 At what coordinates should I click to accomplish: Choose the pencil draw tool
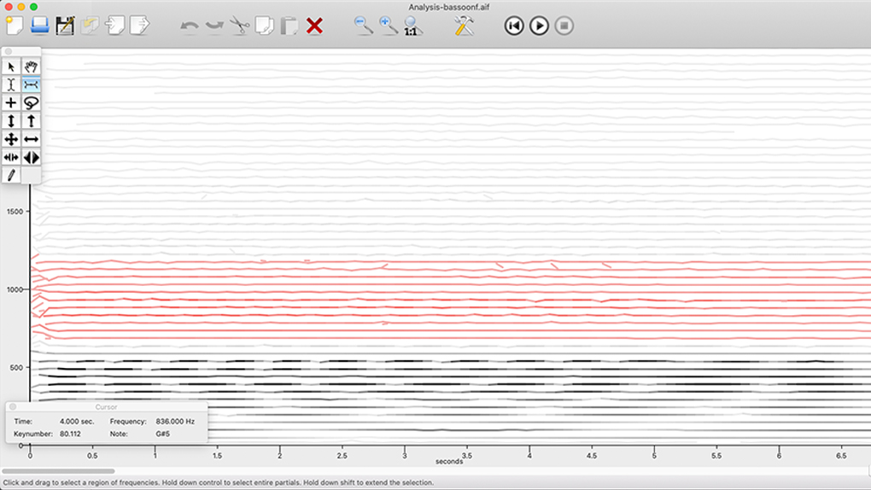click(11, 175)
